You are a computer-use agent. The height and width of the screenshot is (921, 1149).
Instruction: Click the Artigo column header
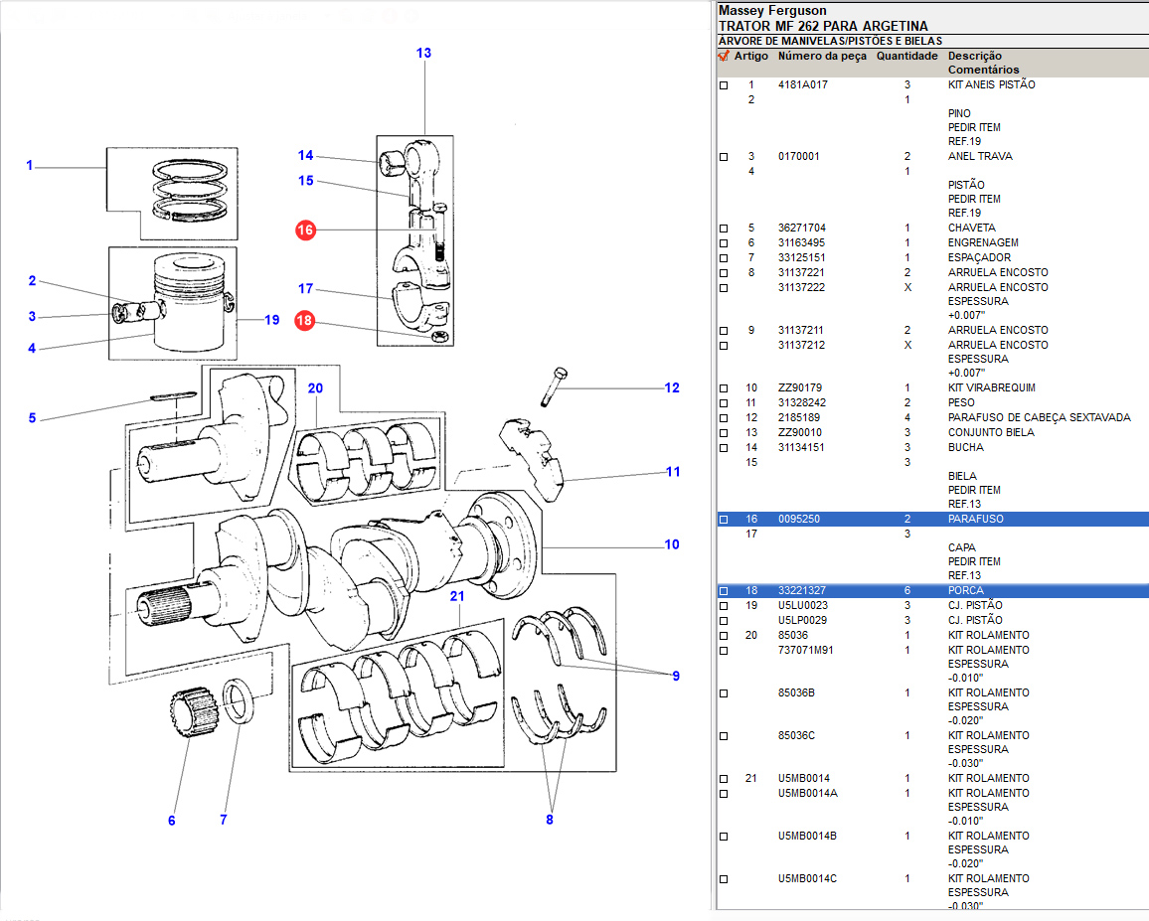click(x=750, y=57)
